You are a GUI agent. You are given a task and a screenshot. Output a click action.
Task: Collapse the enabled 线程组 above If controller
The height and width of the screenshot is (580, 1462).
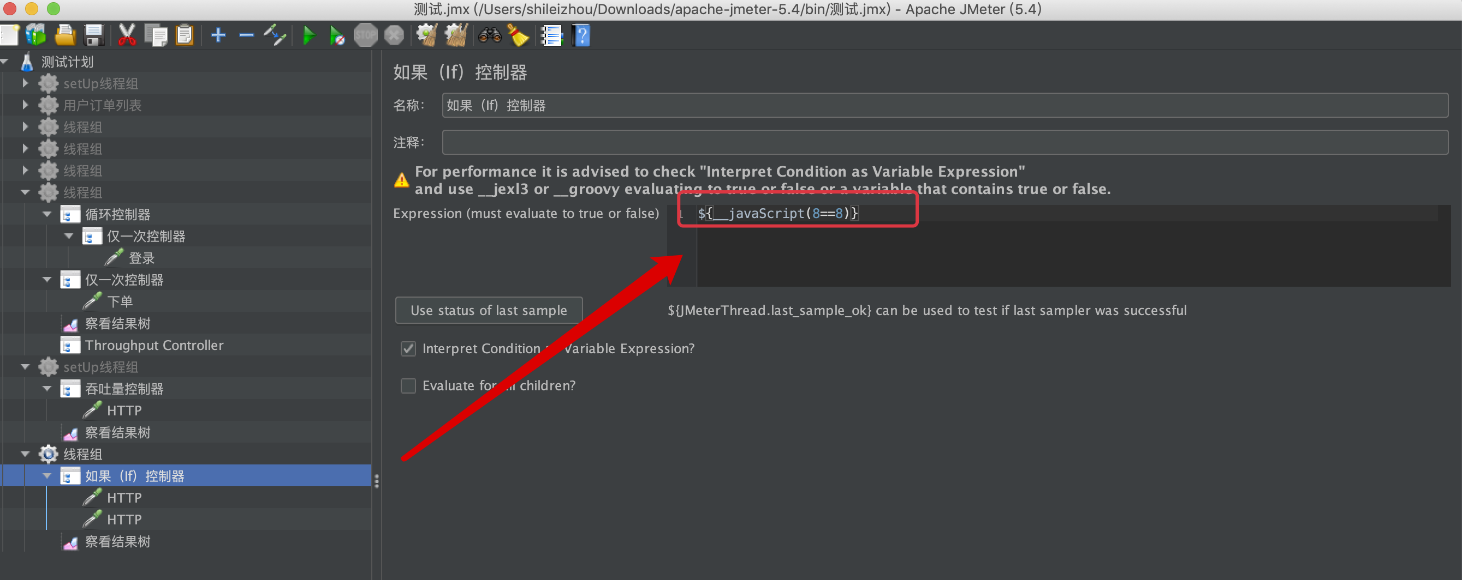coord(25,454)
